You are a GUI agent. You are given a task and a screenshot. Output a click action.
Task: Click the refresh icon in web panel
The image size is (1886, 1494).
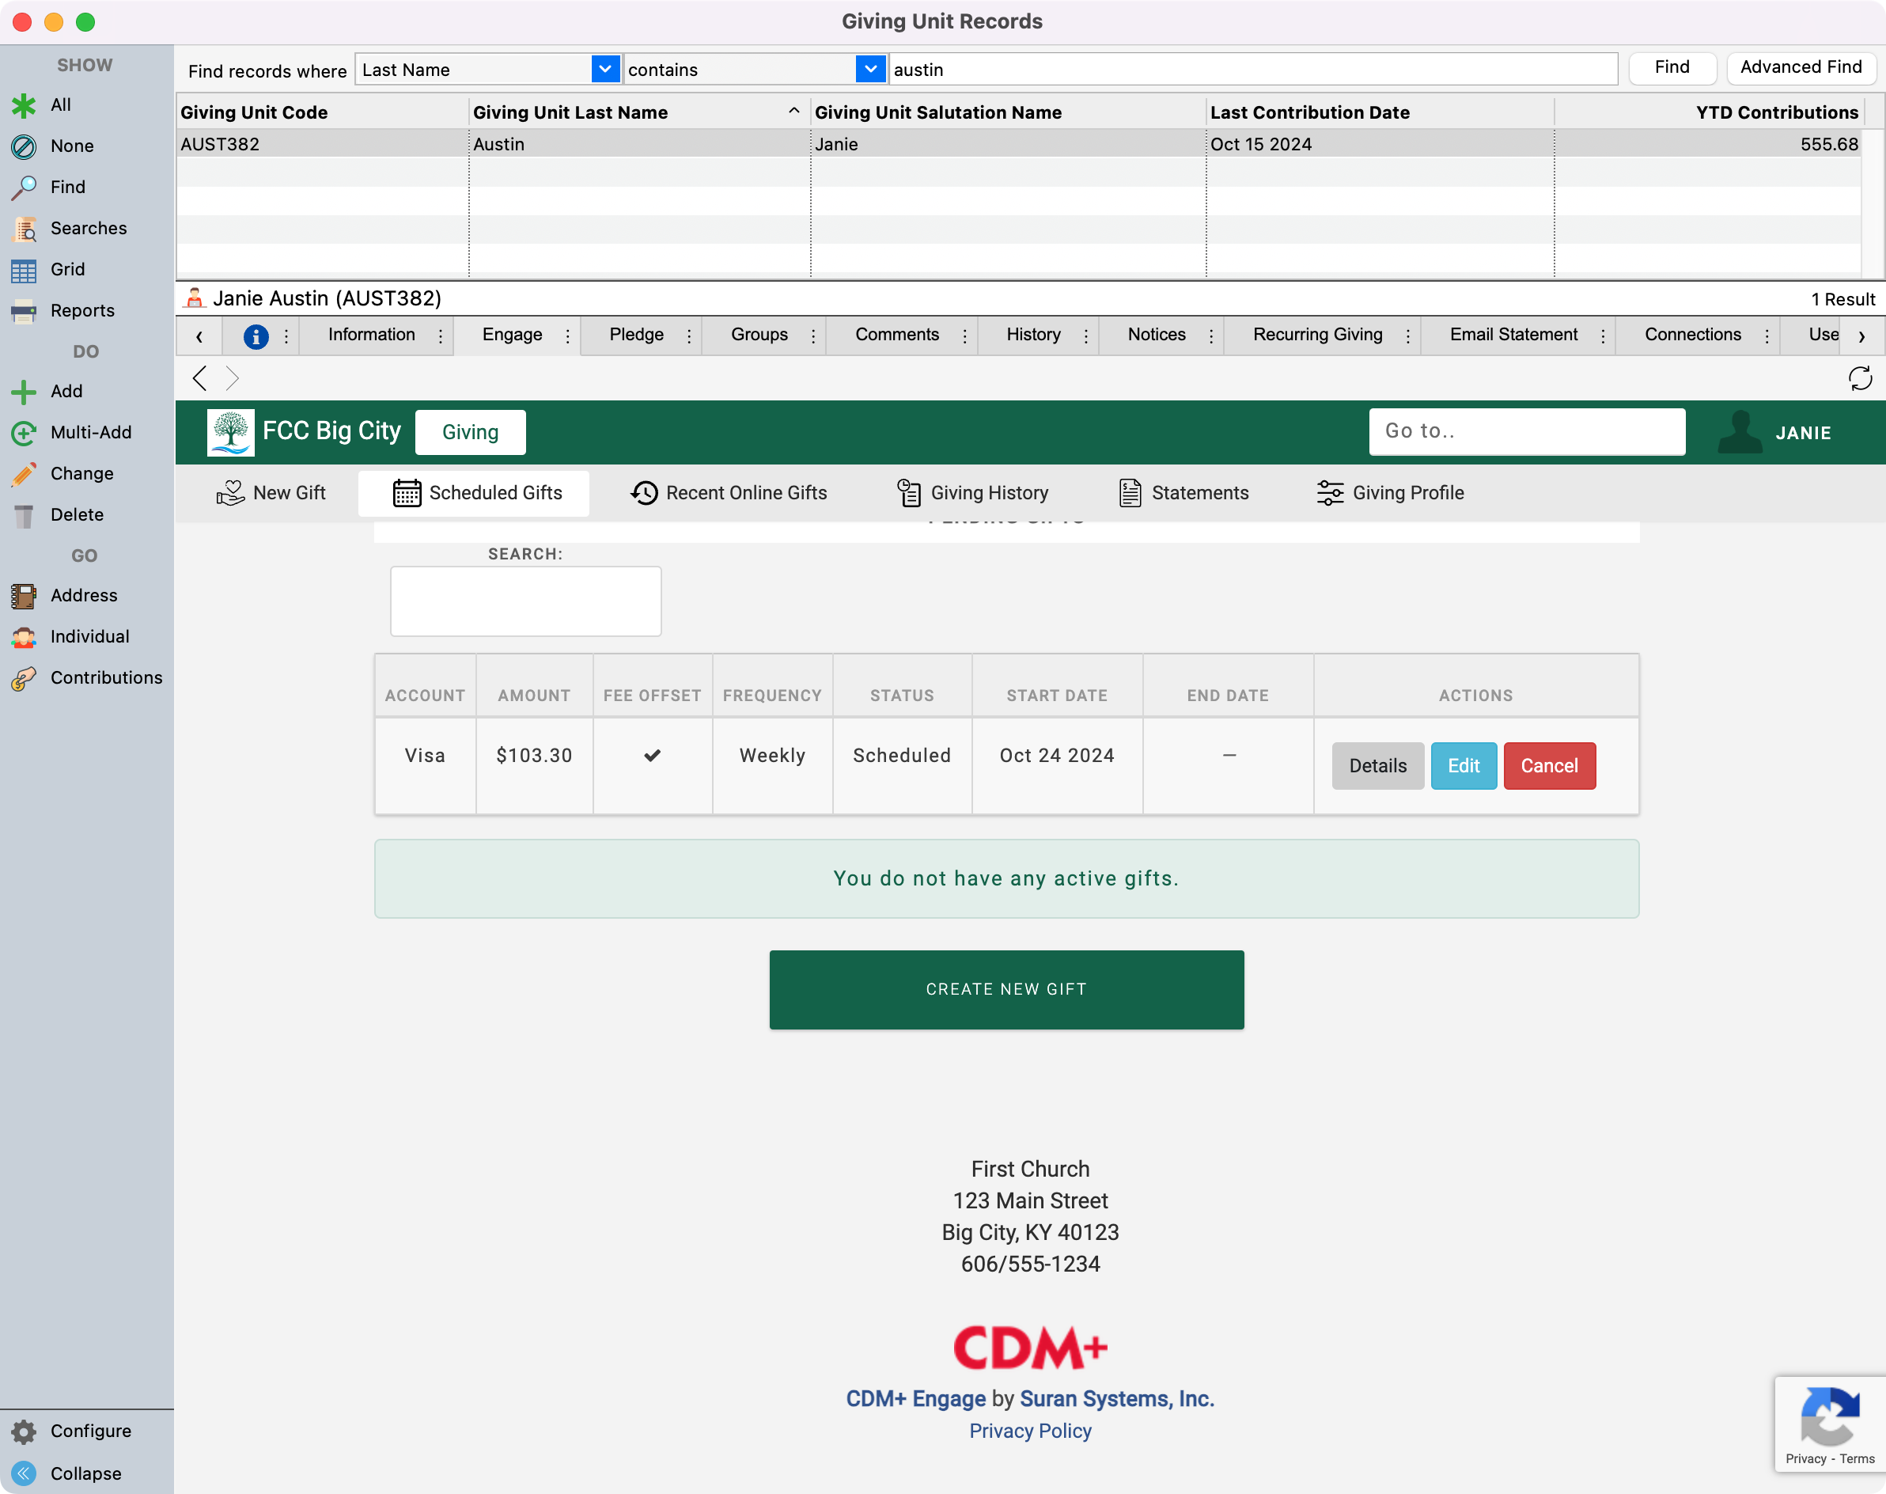tap(1860, 378)
